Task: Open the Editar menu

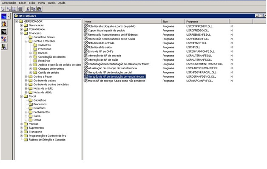Action: pyautogui.click(x=22, y=3)
